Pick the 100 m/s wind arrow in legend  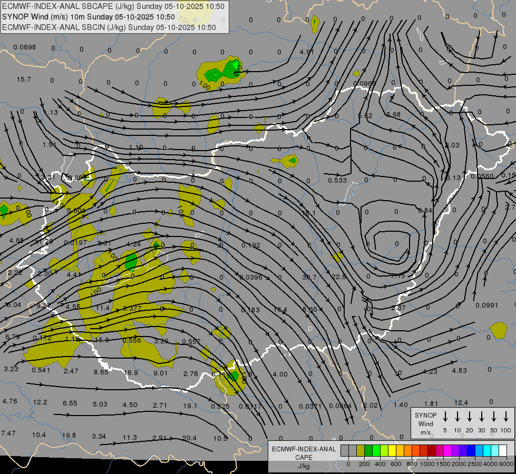click(x=506, y=417)
